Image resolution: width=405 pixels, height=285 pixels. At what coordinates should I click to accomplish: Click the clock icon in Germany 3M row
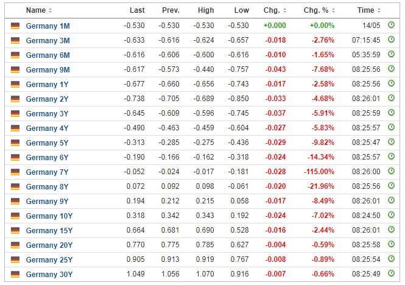[392, 40]
